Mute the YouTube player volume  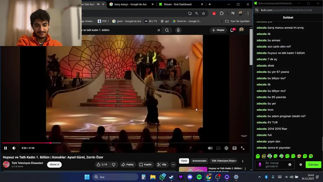coord(14,148)
